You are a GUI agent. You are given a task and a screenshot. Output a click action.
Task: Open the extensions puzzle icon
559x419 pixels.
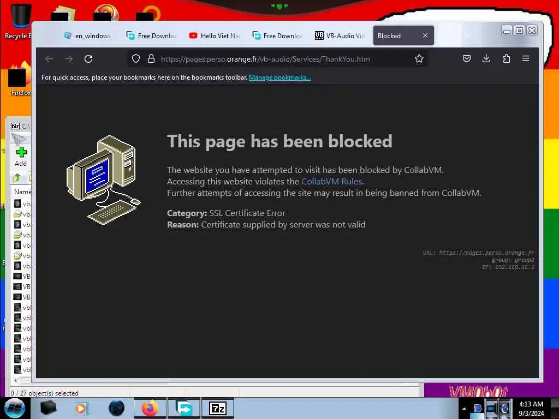click(x=506, y=59)
